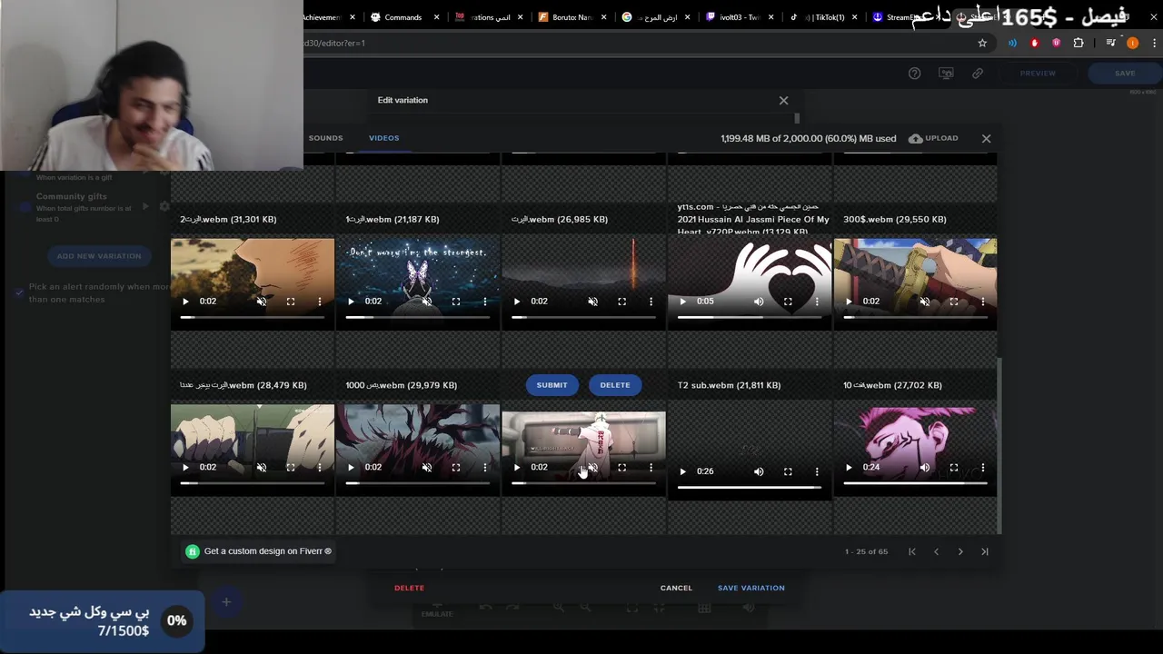The image size is (1163, 654).
Task: Toggle mute on the Hussain Al Jassmi video
Action: click(759, 302)
